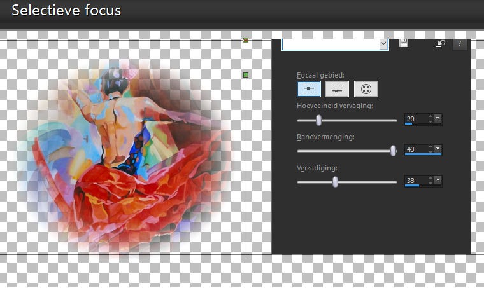Open the Randvermenging value dropdown arrow
484x288 pixels.
[x=438, y=149]
